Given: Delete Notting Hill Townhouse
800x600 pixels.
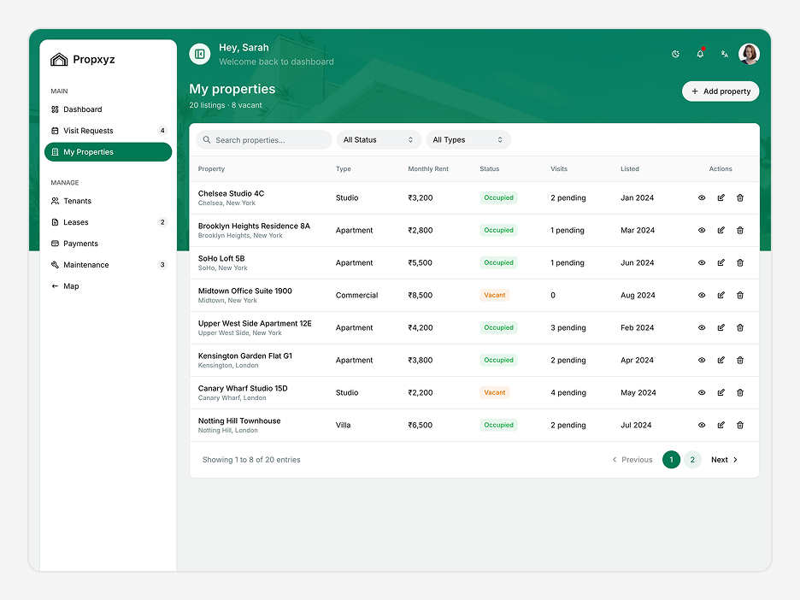Looking at the screenshot, I should [740, 425].
